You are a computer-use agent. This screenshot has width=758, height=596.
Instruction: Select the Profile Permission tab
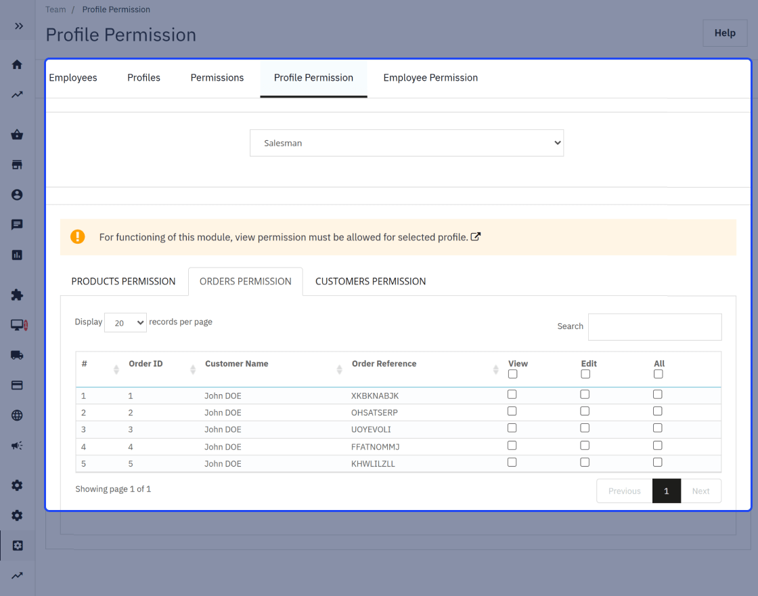click(314, 78)
